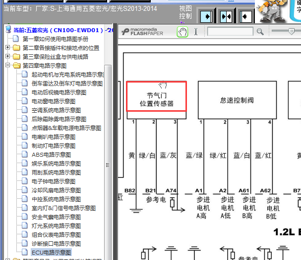Open 制动灯电路示意图
This screenshot has width=301, height=260.
pyautogui.click(x=54, y=146)
